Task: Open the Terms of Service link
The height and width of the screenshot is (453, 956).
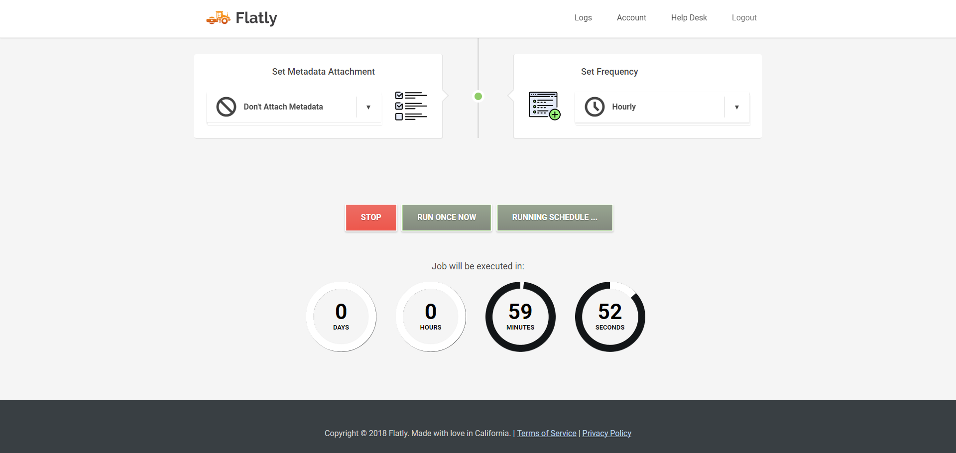Action: coord(546,433)
